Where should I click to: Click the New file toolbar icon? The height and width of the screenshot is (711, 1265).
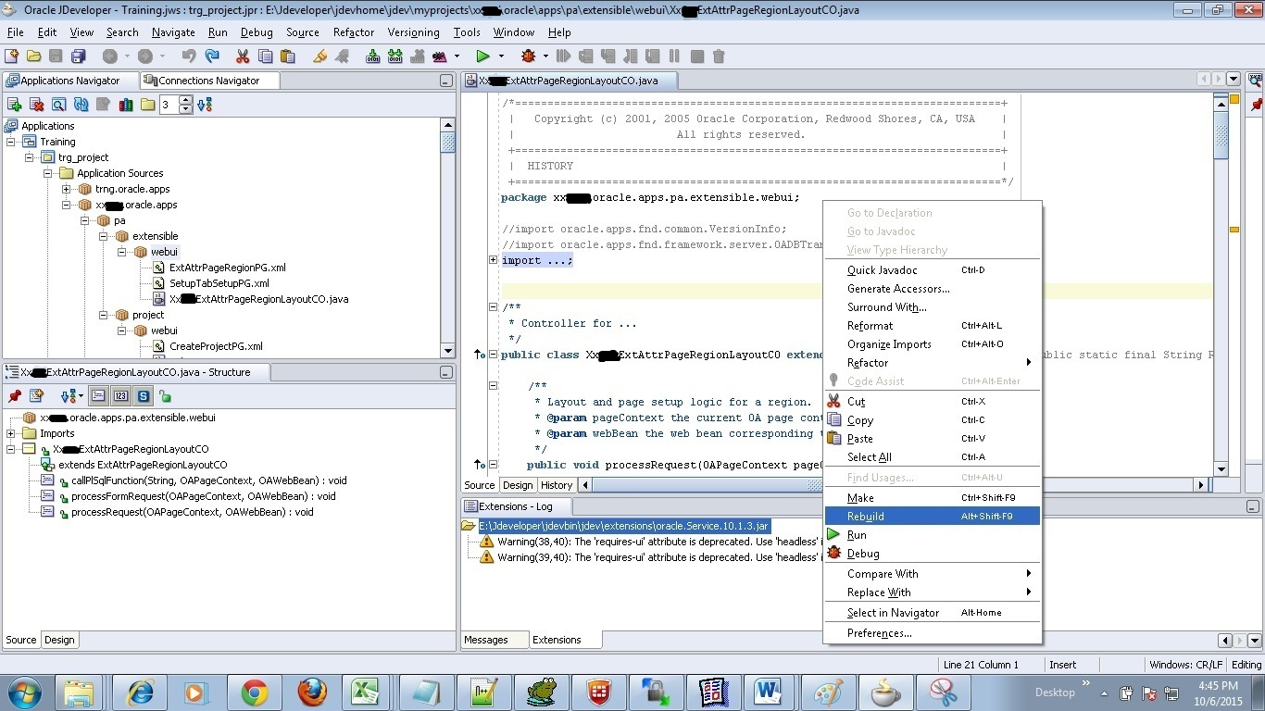(x=12, y=56)
